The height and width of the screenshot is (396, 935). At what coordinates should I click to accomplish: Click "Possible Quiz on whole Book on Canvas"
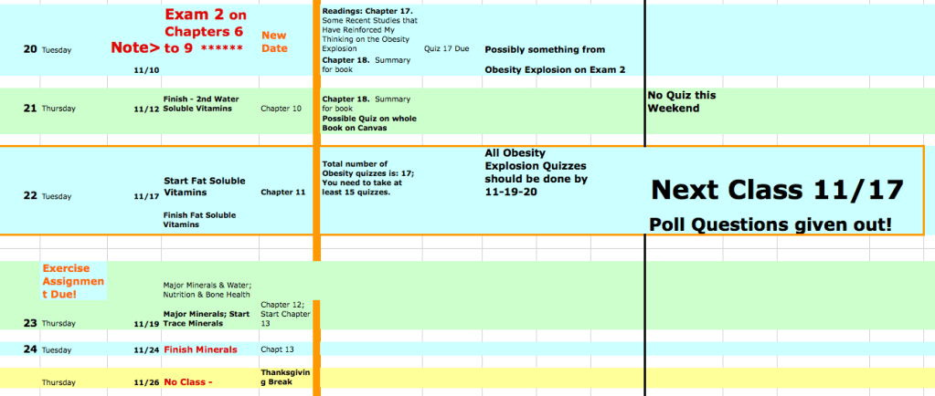(363, 123)
